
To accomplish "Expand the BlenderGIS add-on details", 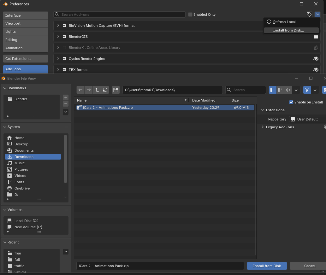I will click(x=58, y=37).
